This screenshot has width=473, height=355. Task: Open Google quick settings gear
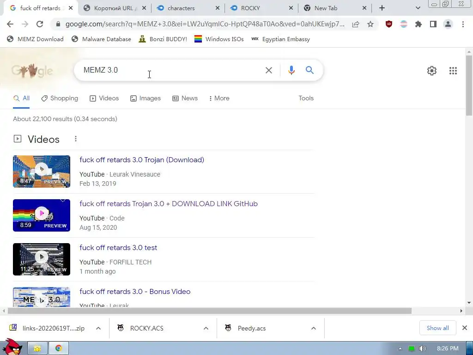(432, 71)
